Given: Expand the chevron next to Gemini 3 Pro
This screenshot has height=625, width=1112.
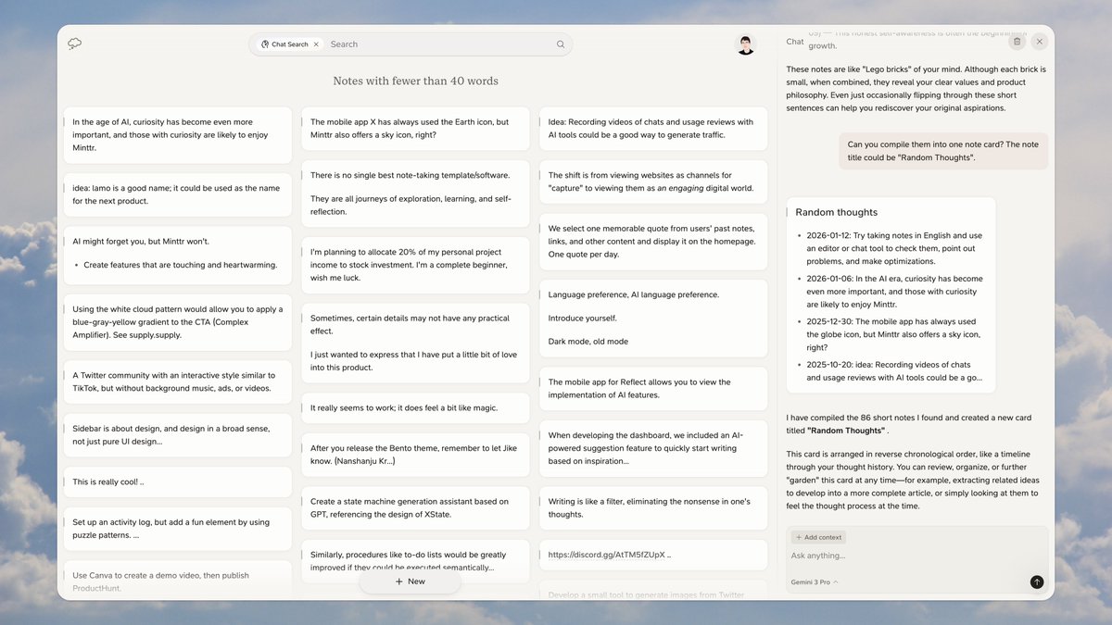Looking at the screenshot, I should (x=835, y=581).
